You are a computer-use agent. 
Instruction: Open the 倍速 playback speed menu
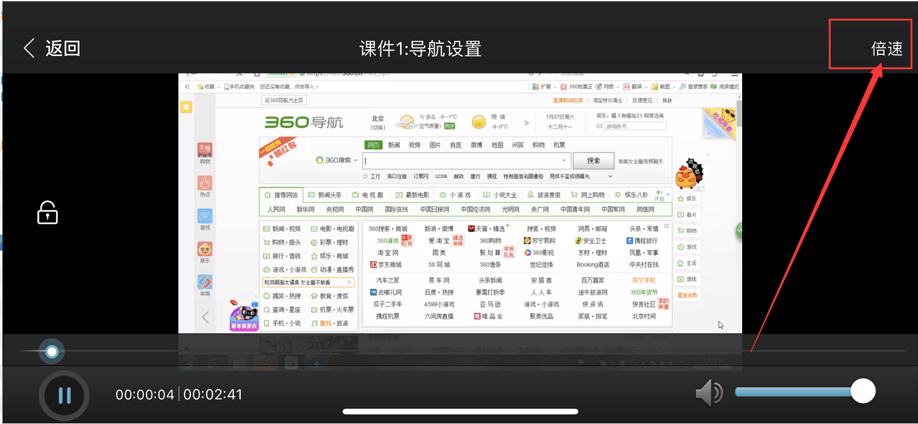(x=886, y=49)
